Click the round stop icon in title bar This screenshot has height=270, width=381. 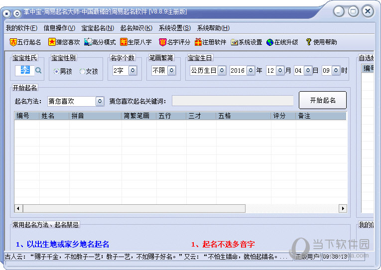click(x=7, y=13)
